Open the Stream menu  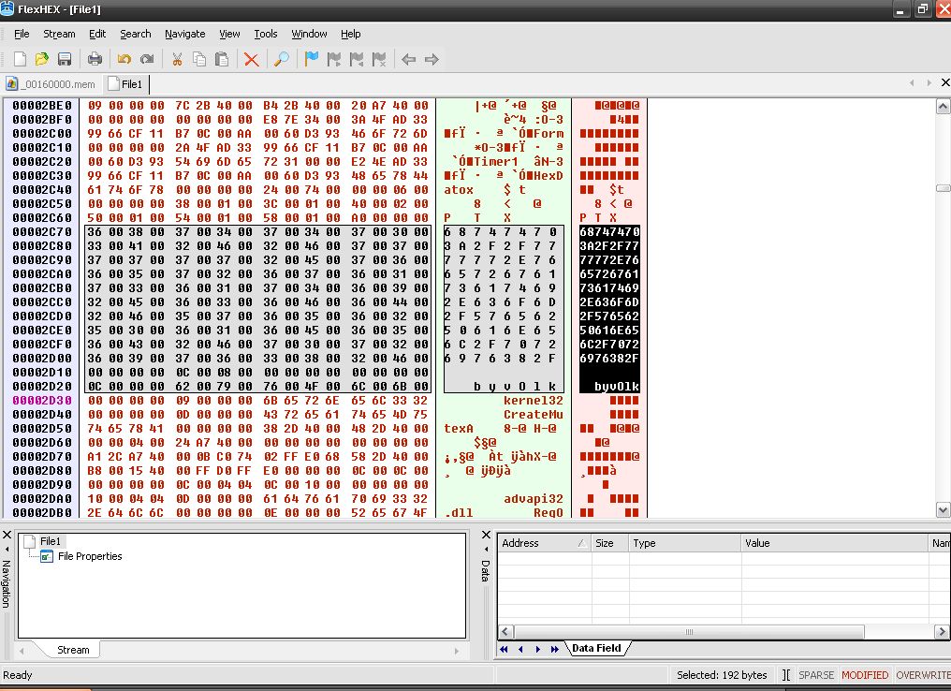coord(59,34)
